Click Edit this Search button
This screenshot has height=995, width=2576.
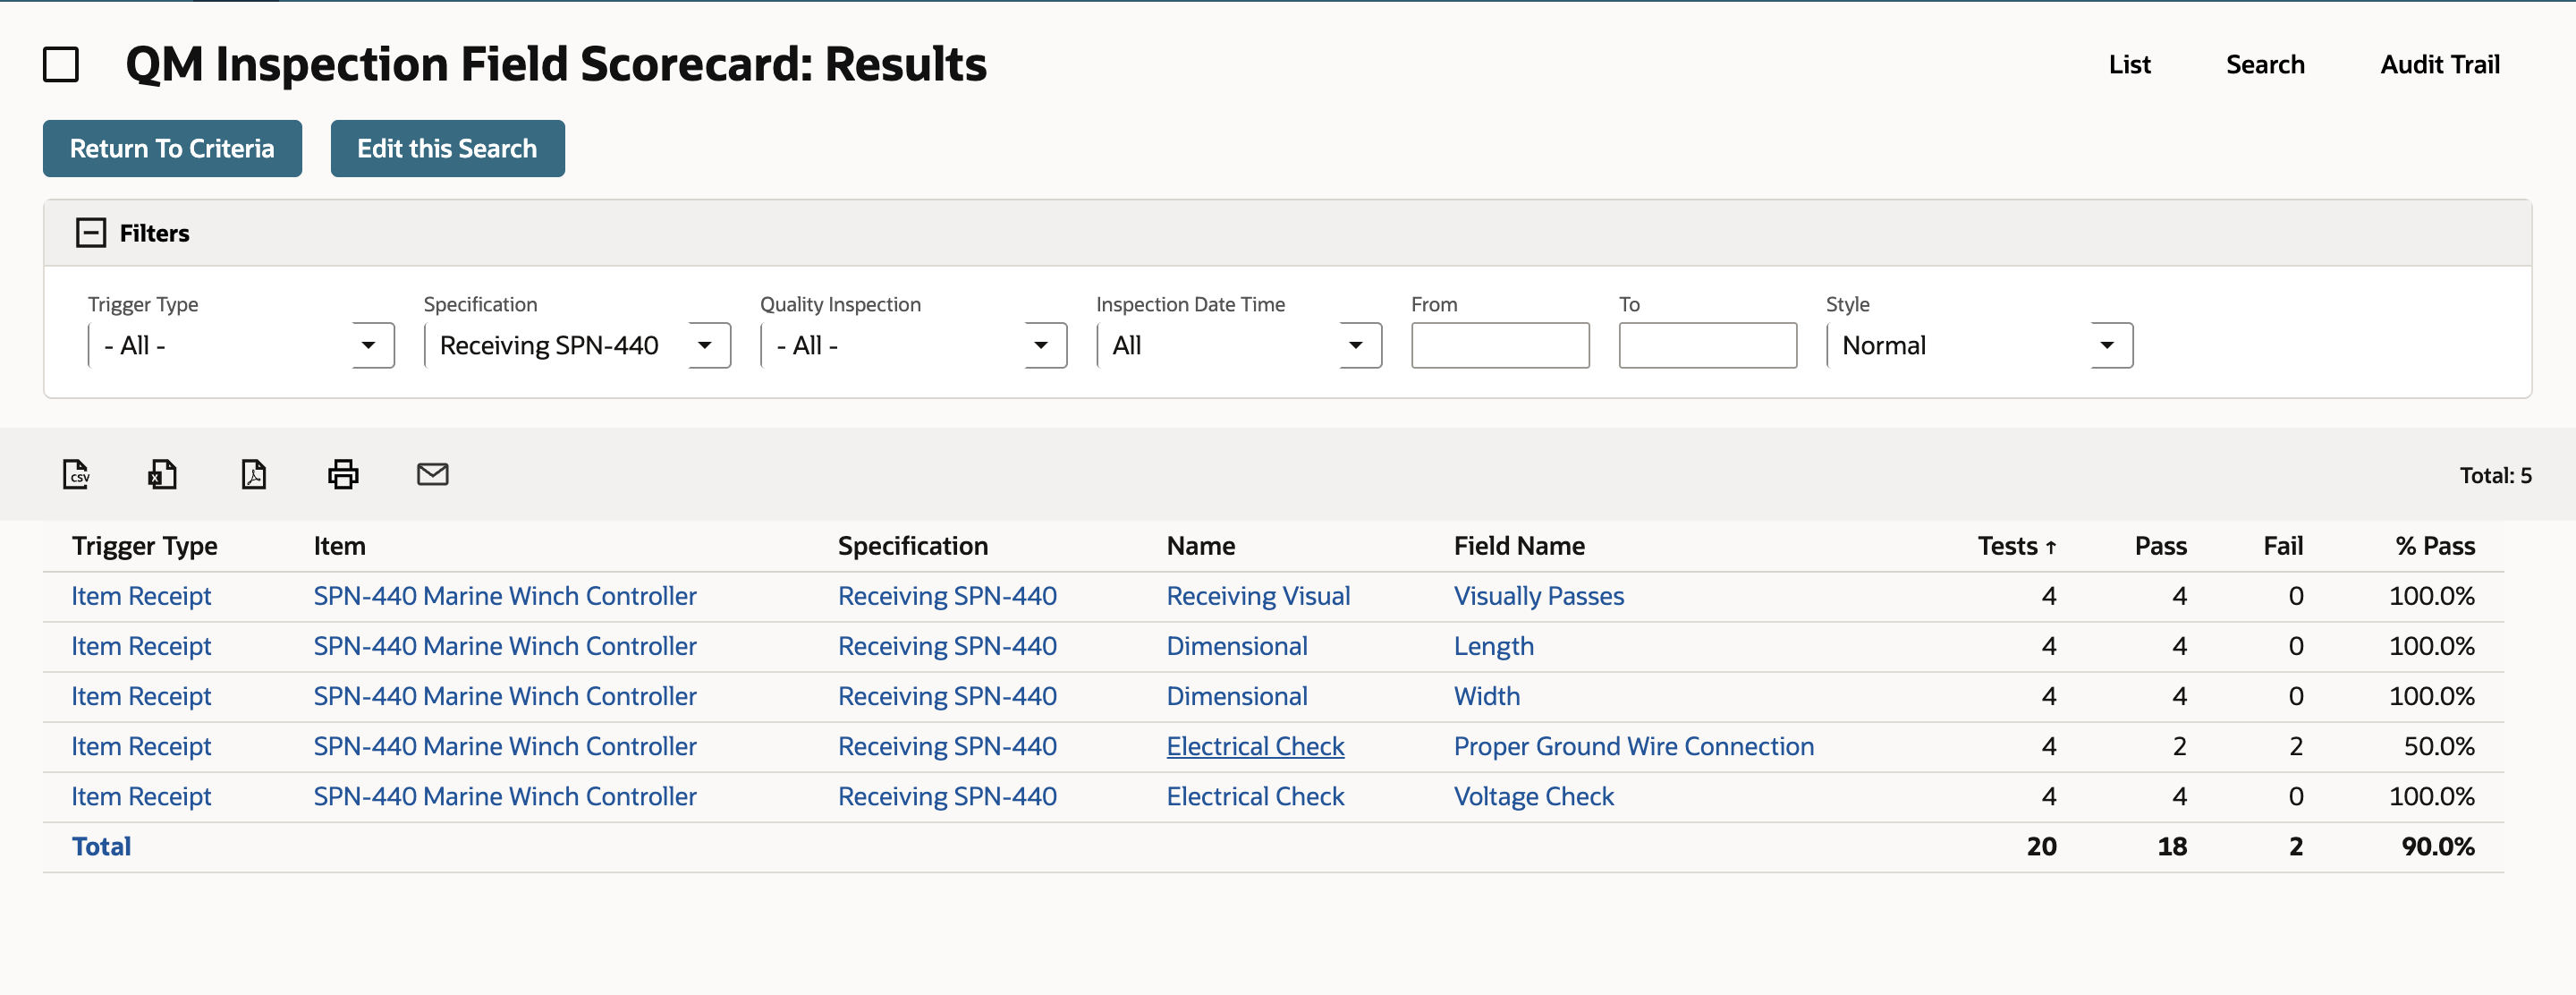coord(447,148)
